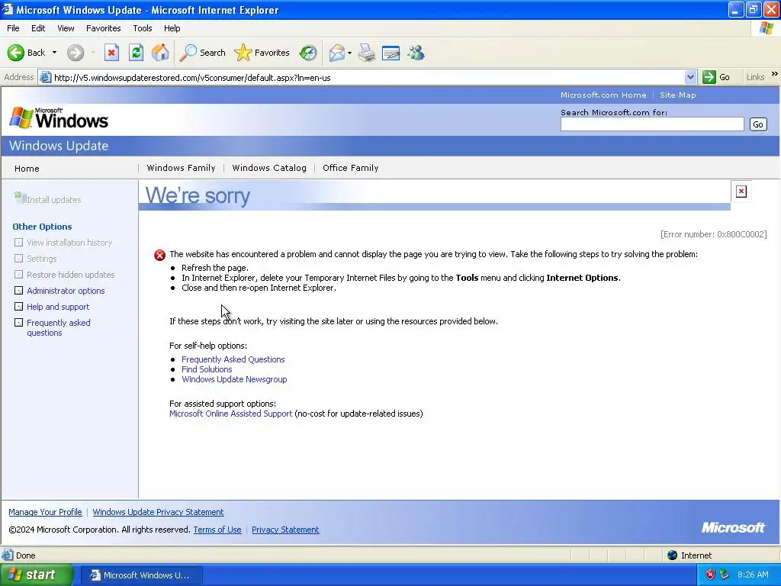The height and width of the screenshot is (586, 781).
Task: Open the footer Privacy Statement link
Action: pos(285,530)
